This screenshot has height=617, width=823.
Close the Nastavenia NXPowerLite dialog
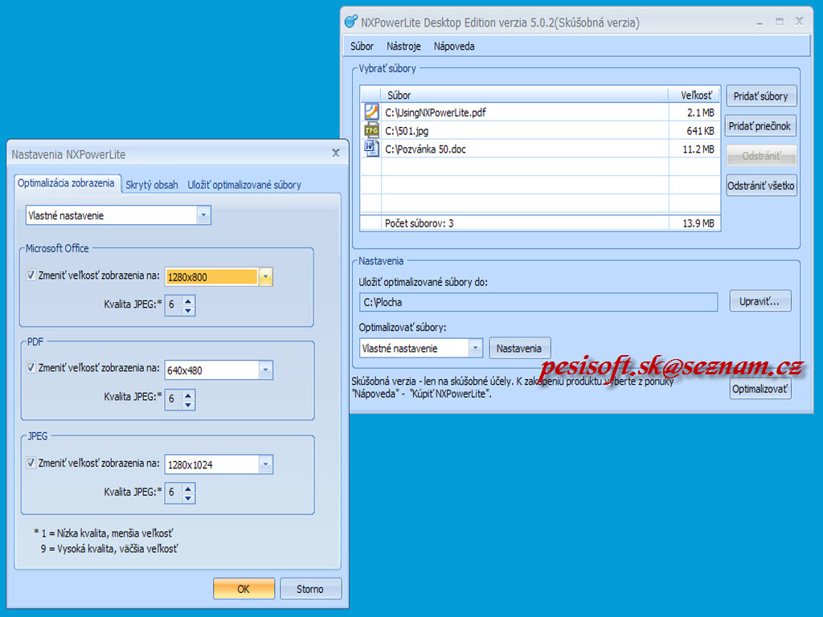coord(336,153)
